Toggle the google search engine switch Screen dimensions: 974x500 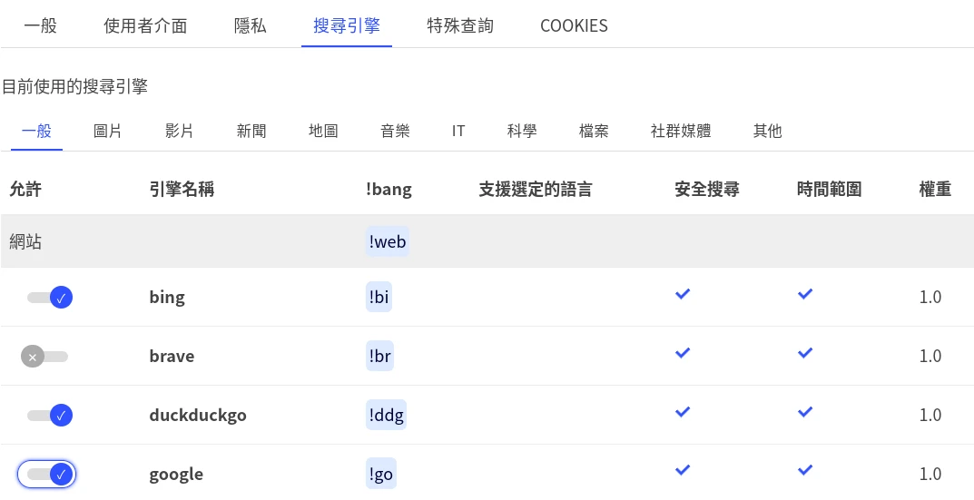[x=47, y=474]
